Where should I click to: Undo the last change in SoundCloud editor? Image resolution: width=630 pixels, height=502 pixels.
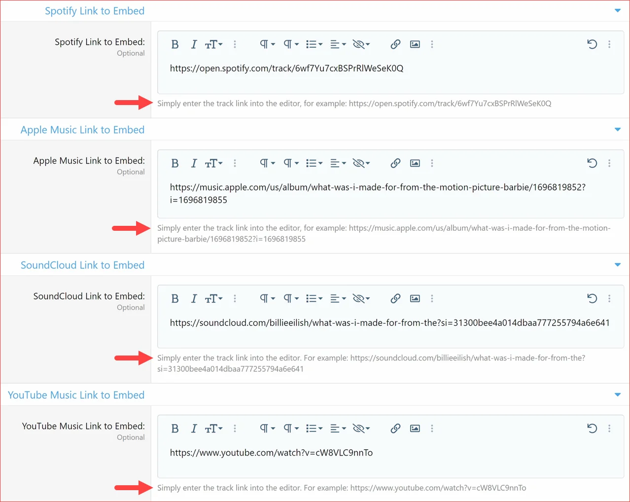[592, 298]
